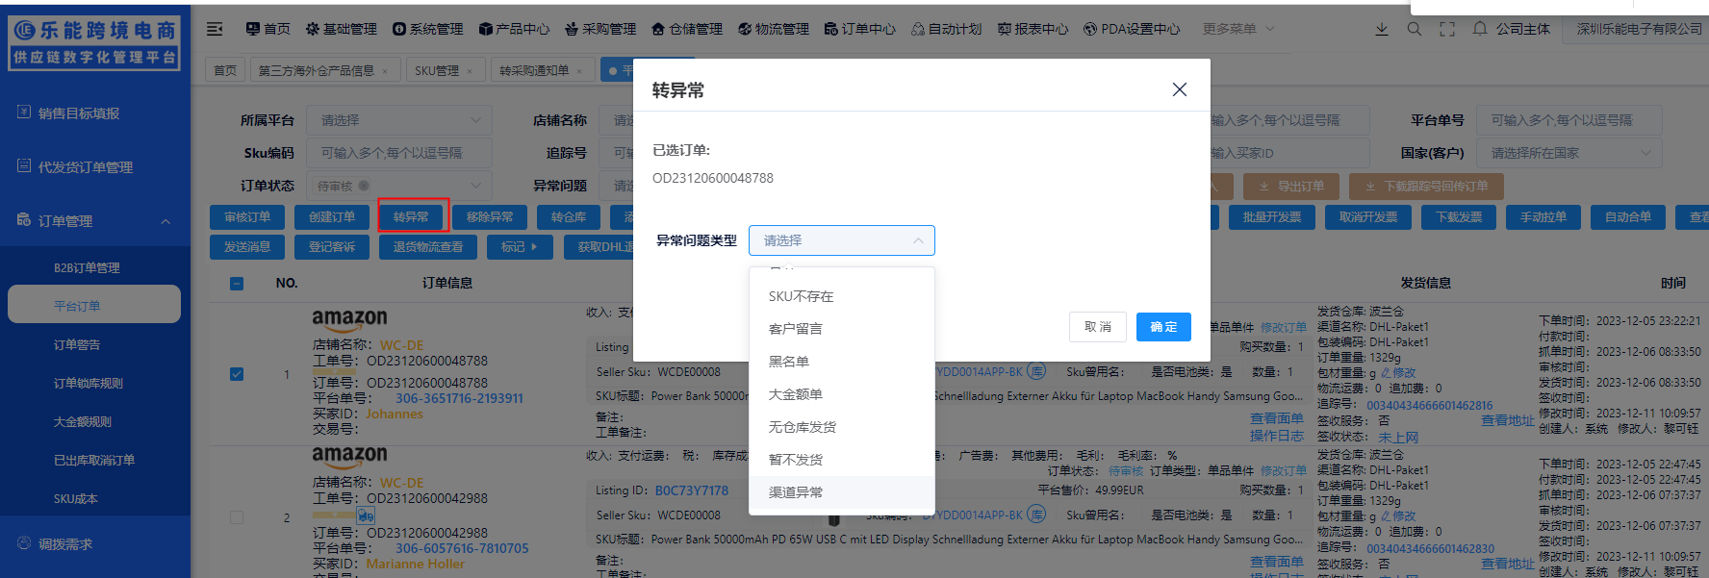
Task: Click 查看地址 link in first order row
Action: coord(1507,420)
